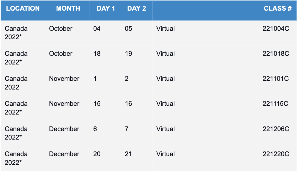Select class number 221206C
The height and width of the screenshot is (173, 297).
[276, 129]
